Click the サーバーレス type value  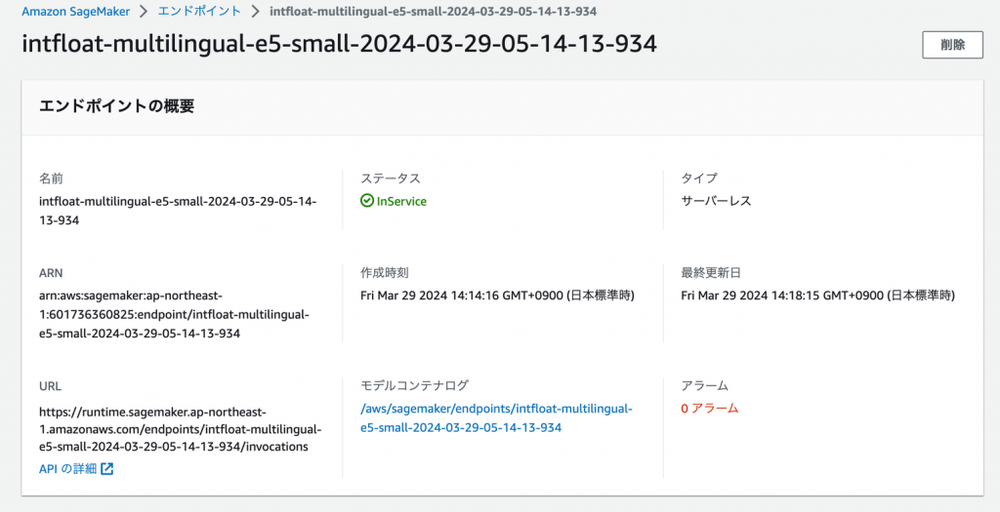pos(716,201)
